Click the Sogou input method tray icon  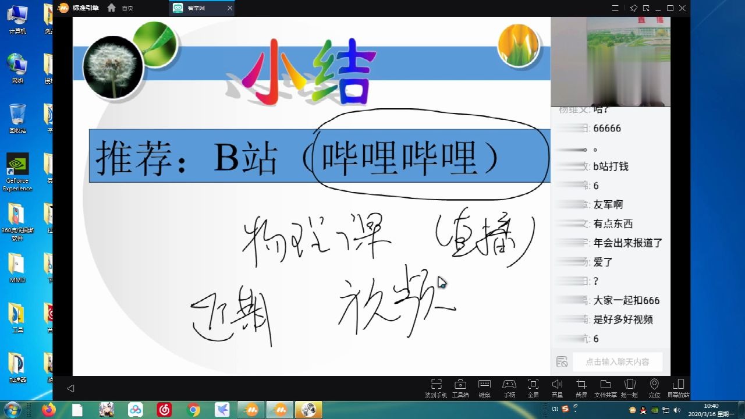click(x=565, y=410)
